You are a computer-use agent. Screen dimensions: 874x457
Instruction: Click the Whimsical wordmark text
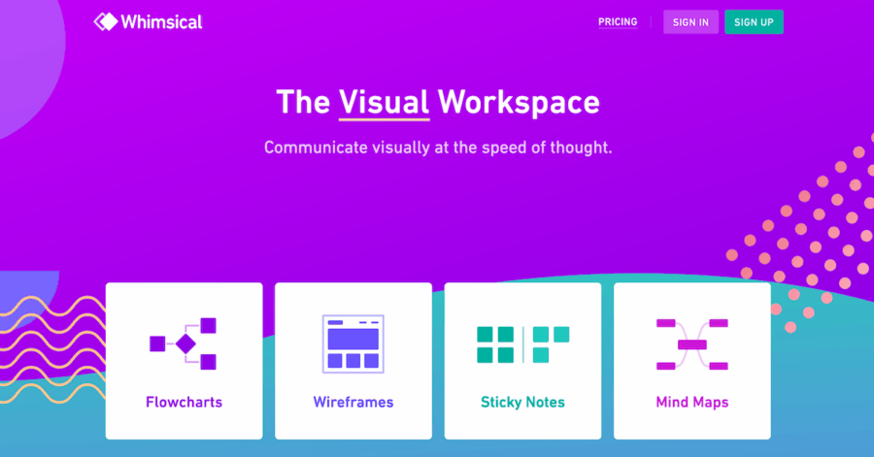162,21
